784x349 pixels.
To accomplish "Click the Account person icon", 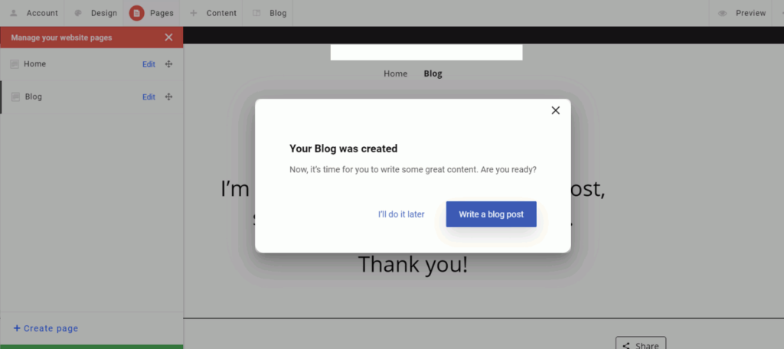I will point(14,13).
